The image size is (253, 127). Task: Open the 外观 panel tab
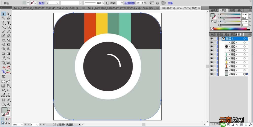232,10
